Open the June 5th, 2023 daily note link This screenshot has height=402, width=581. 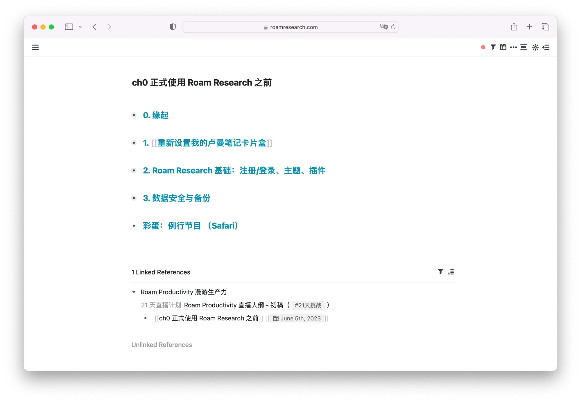coord(297,318)
